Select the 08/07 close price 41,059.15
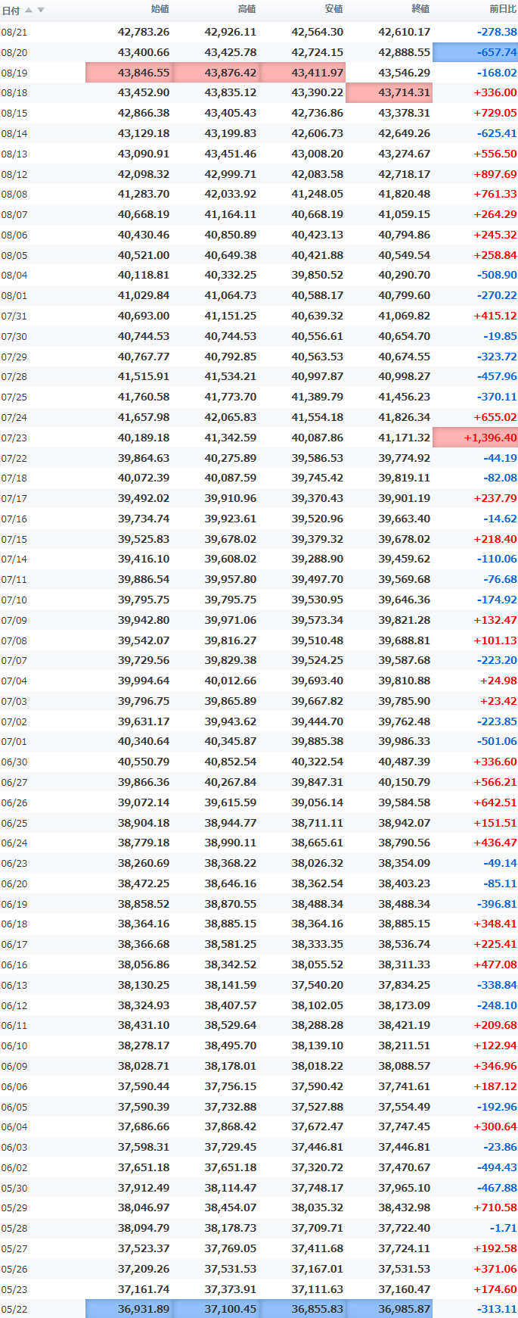Image resolution: width=518 pixels, height=1318 pixels. [x=405, y=214]
